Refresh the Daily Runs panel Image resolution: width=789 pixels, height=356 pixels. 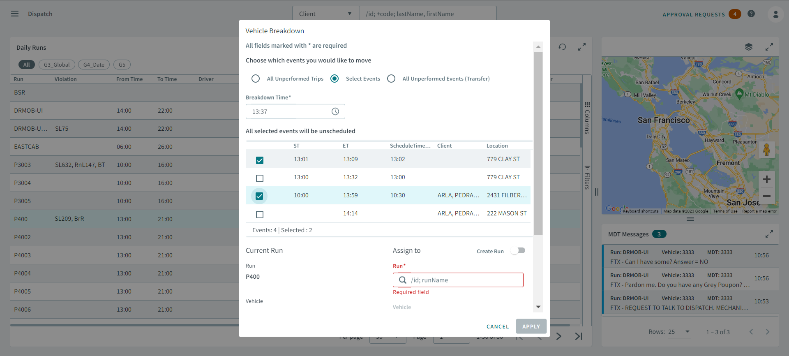(562, 47)
